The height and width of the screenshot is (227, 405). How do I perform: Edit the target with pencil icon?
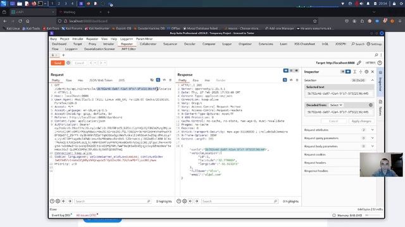coord(359,63)
